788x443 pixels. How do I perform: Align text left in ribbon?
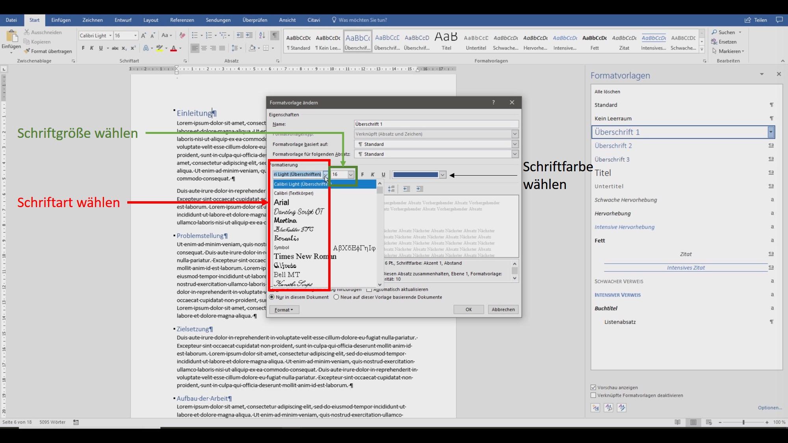pyautogui.click(x=195, y=48)
